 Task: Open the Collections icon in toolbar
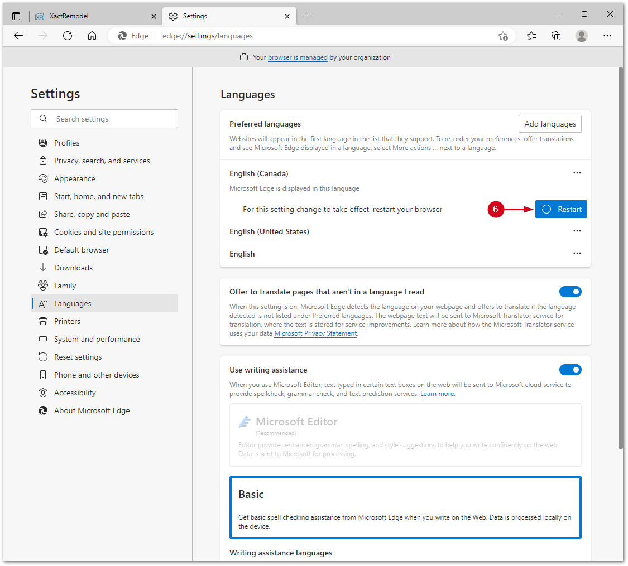click(556, 36)
